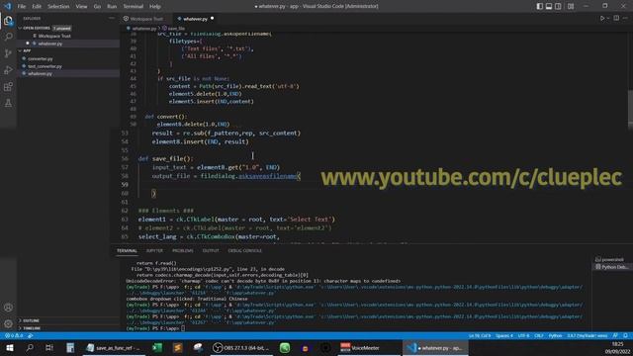Open editor More Actions ellipsis
The width and height of the screenshot is (633, 356).
coord(625,18)
